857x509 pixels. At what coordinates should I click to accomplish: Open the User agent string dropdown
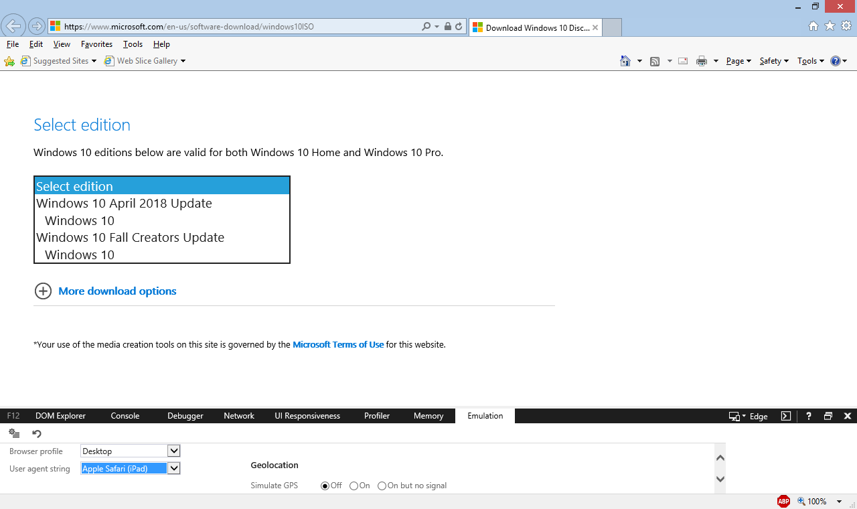tap(174, 468)
